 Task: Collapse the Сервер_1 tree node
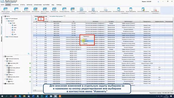click(5, 61)
